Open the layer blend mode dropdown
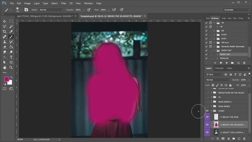Screen dimensions: 252x142 [218, 80]
